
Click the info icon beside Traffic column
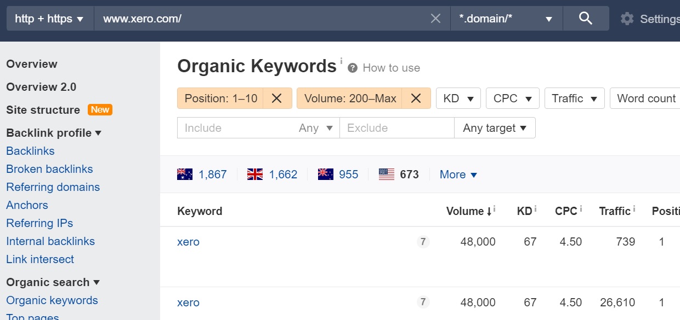634,208
